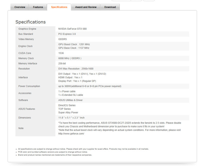Select the Graphics Engine row label
The width and height of the screenshot is (204, 166).
(27, 29)
